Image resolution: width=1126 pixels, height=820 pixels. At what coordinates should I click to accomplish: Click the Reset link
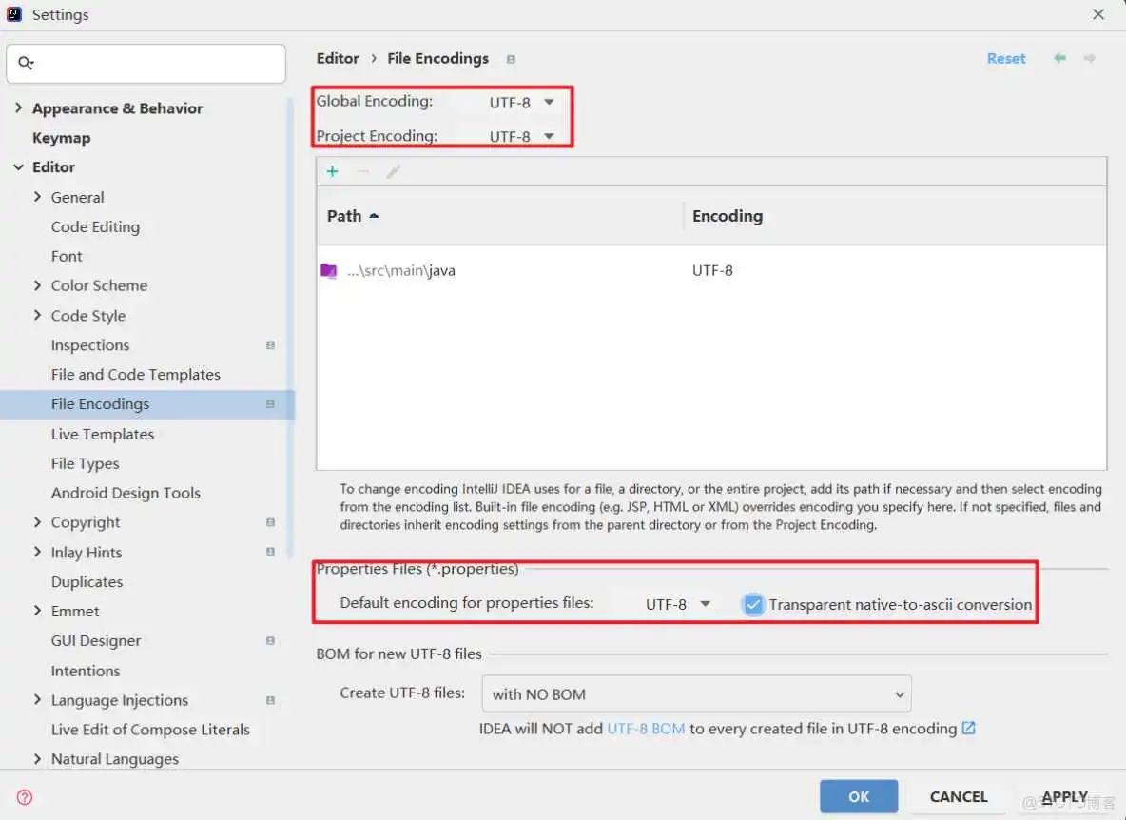coord(1006,58)
